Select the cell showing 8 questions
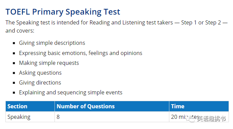Image resolution: width=233 pixels, height=129 pixels. [112, 117]
